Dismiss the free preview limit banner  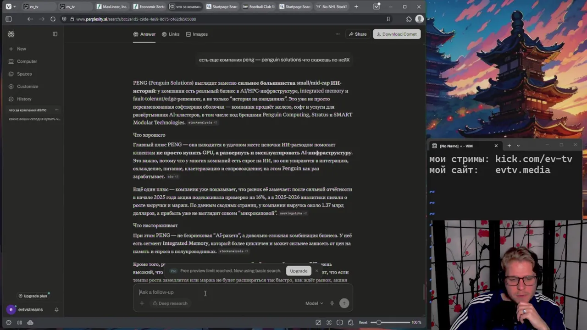click(316, 271)
